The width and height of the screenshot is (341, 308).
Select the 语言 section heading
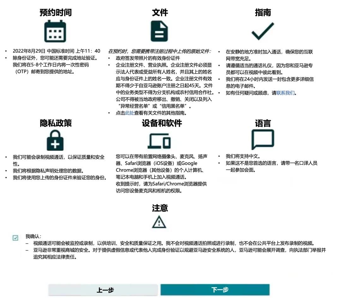coord(263,123)
